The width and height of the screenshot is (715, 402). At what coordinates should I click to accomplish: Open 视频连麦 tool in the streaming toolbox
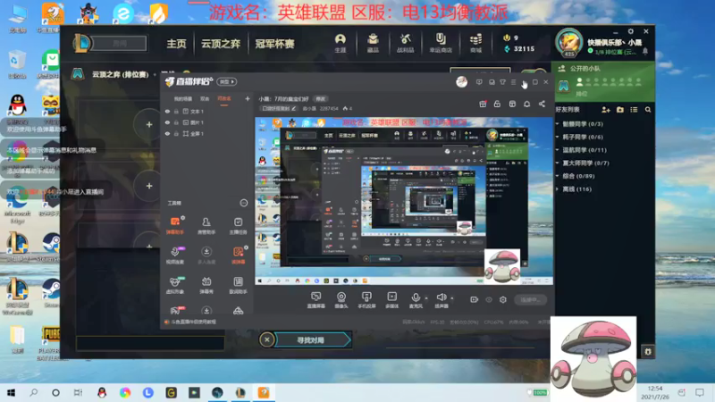click(x=174, y=255)
